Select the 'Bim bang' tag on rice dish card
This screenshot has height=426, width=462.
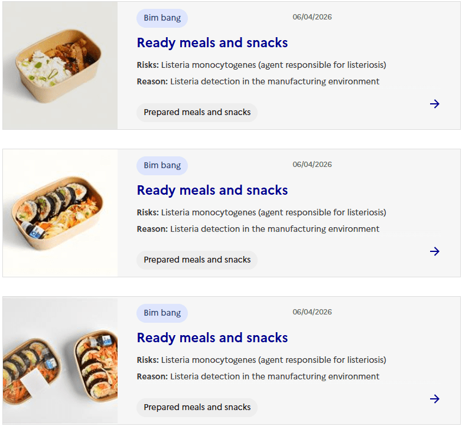pos(162,18)
